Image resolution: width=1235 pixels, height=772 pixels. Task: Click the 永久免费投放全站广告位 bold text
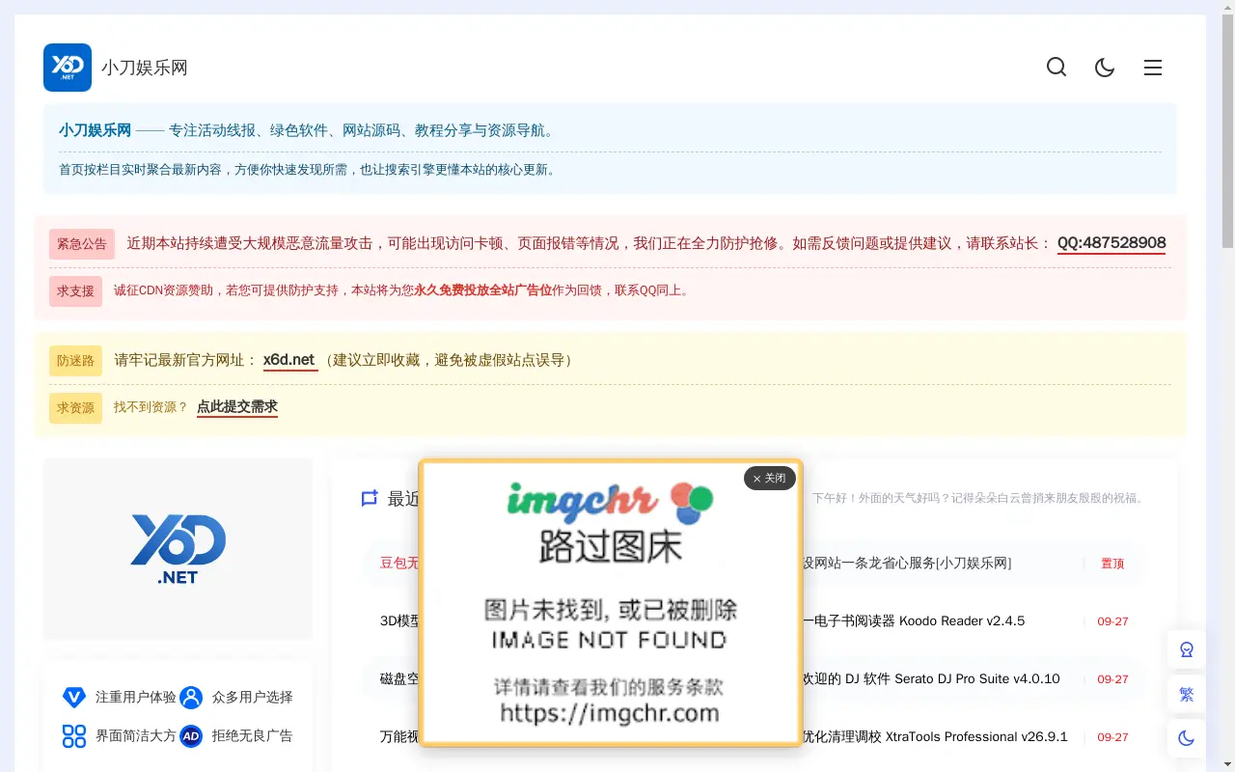click(483, 290)
